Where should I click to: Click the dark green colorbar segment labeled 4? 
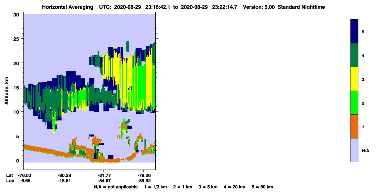[354, 55]
